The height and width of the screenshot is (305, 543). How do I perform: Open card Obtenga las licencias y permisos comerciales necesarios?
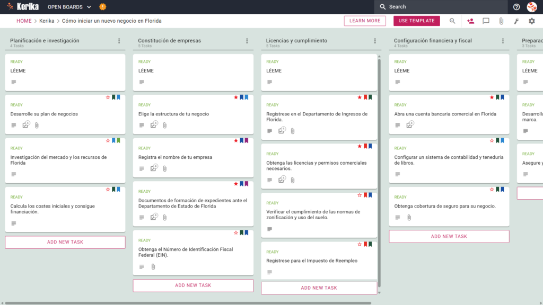(319, 166)
